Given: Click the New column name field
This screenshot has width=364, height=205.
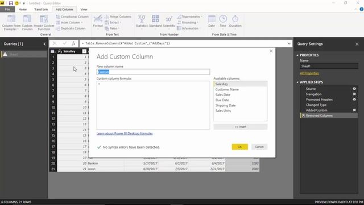Looking at the screenshot, I should [x=153, y=72].
